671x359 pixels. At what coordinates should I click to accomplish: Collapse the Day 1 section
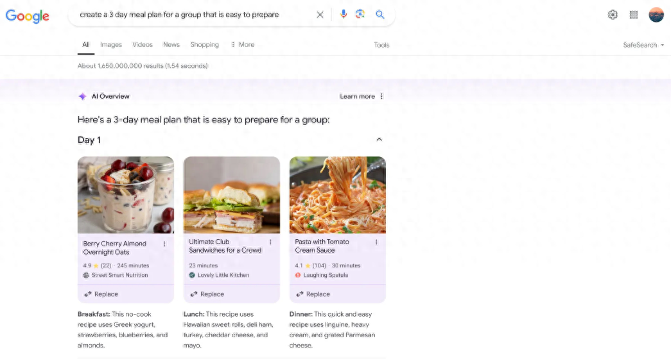click(379, 139)
